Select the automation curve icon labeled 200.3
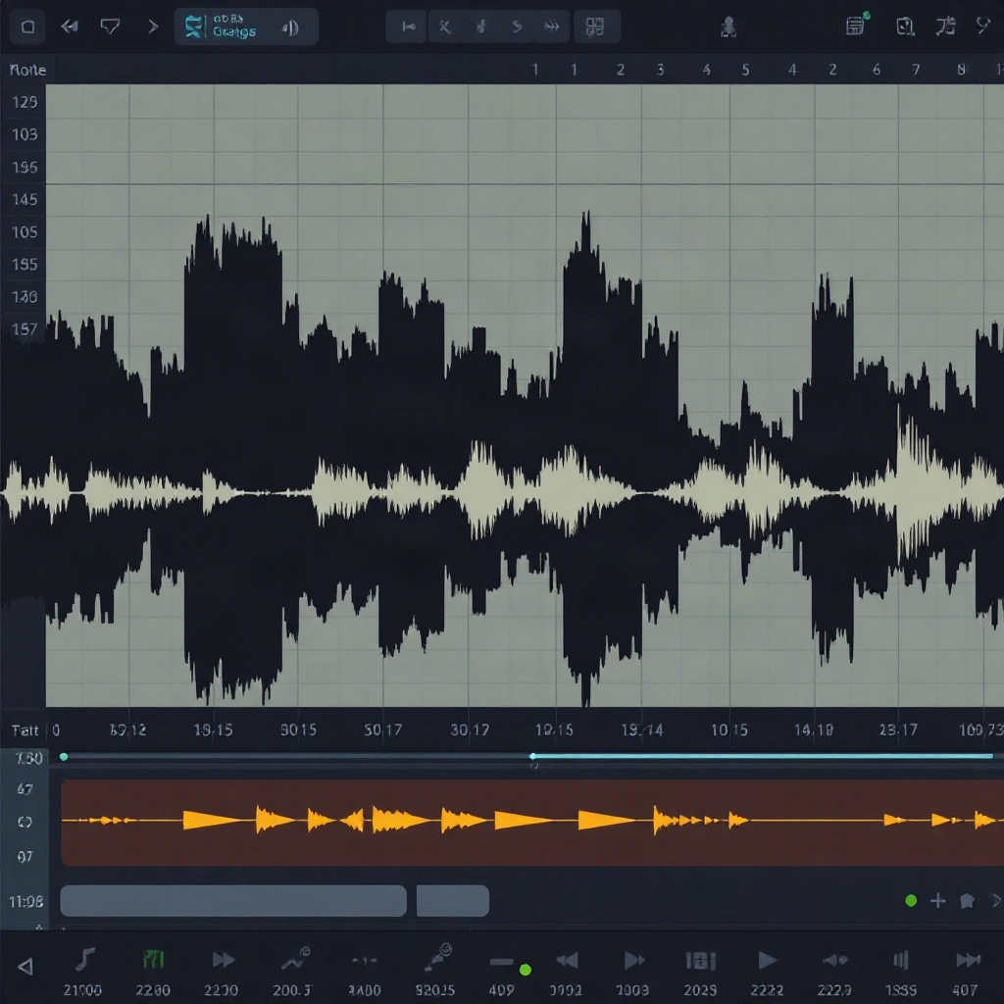 pos(296,959)
